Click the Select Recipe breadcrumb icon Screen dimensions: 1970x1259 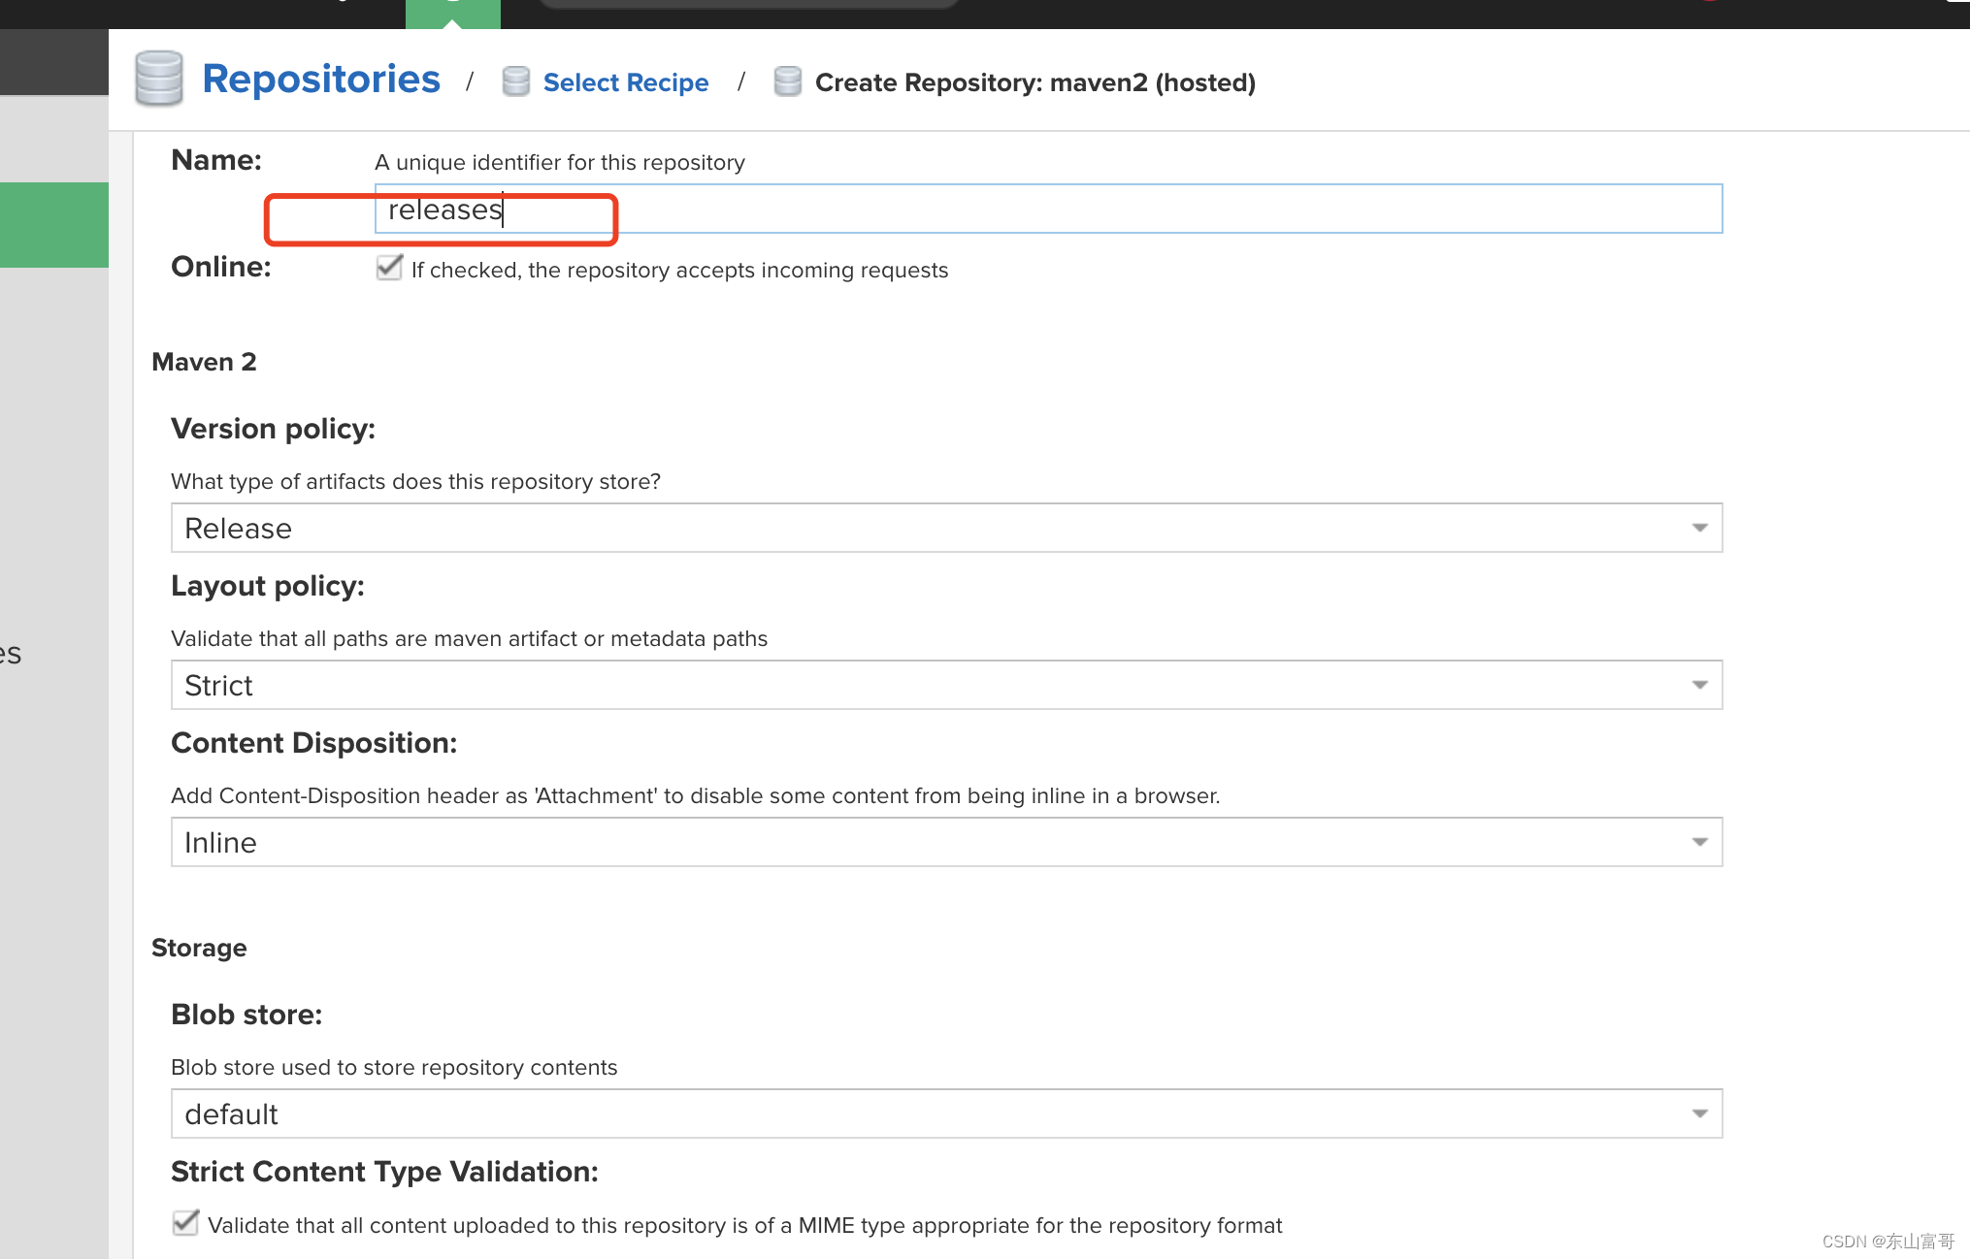(516, 81)
